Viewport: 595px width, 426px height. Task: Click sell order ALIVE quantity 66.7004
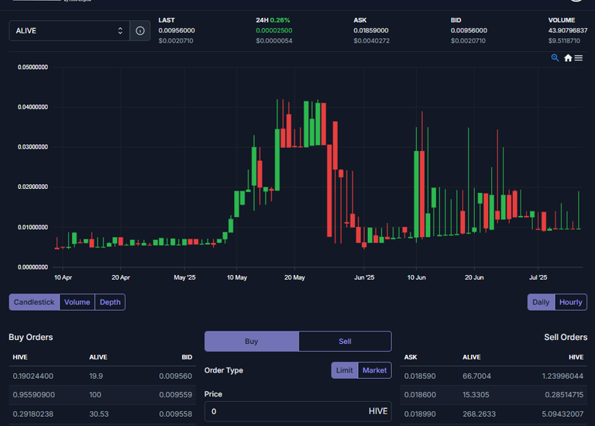point(476,376)
